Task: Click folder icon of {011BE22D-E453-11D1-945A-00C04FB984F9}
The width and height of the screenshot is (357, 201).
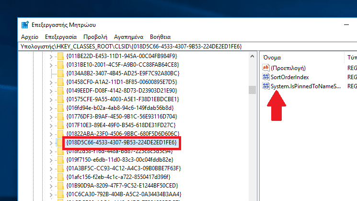Action: click(60, 56)
